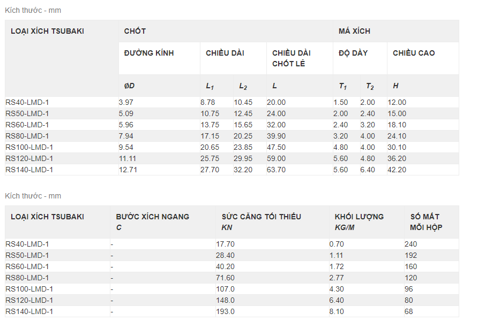Viewport: 493px width, 329px height.
Task: Click the ØD symbol in the subheader row
Action: [129, 86]
